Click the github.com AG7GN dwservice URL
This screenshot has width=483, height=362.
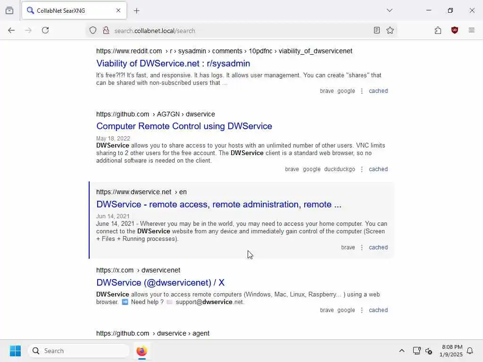coord(156,114)
